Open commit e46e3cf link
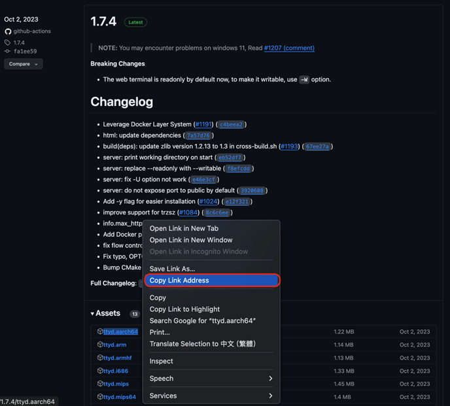Screen dimensions: 450x406 coord(204,180)
